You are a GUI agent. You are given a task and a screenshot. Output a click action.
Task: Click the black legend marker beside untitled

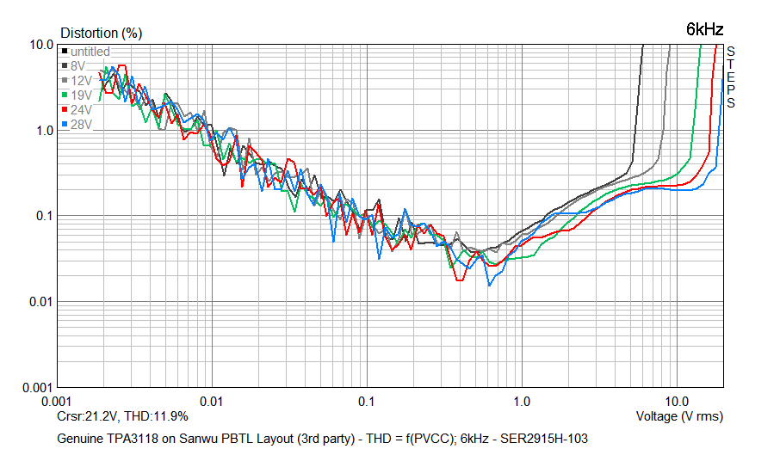point(65,52)
